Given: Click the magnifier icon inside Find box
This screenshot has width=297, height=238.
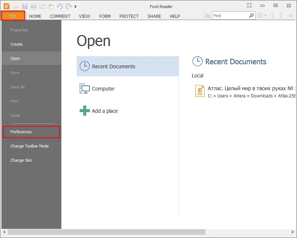Looking at the screenshot, I should (252, 16).
